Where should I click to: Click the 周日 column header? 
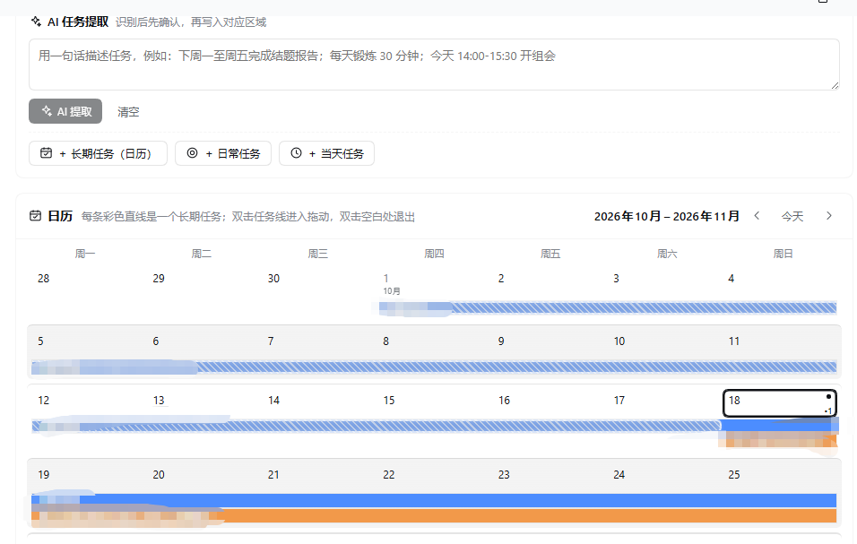click(783, 254)
